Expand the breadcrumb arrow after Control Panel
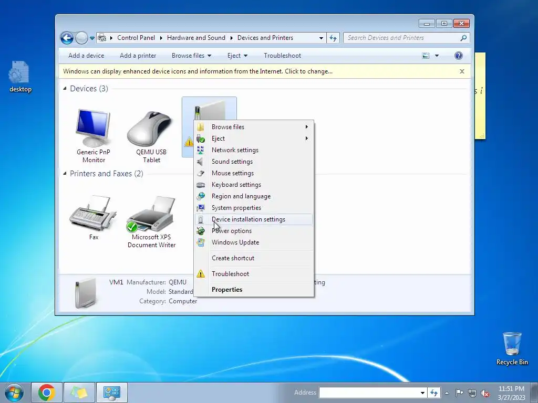538x403 pixels. (x=161, y=38)
